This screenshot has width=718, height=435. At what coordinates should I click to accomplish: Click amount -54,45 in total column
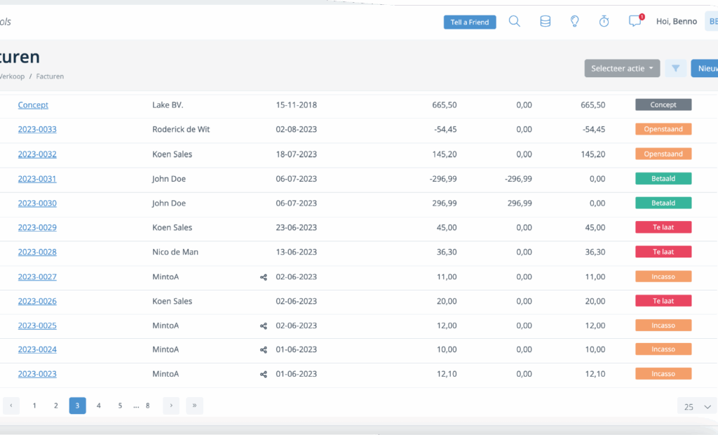tap(445, 129)
